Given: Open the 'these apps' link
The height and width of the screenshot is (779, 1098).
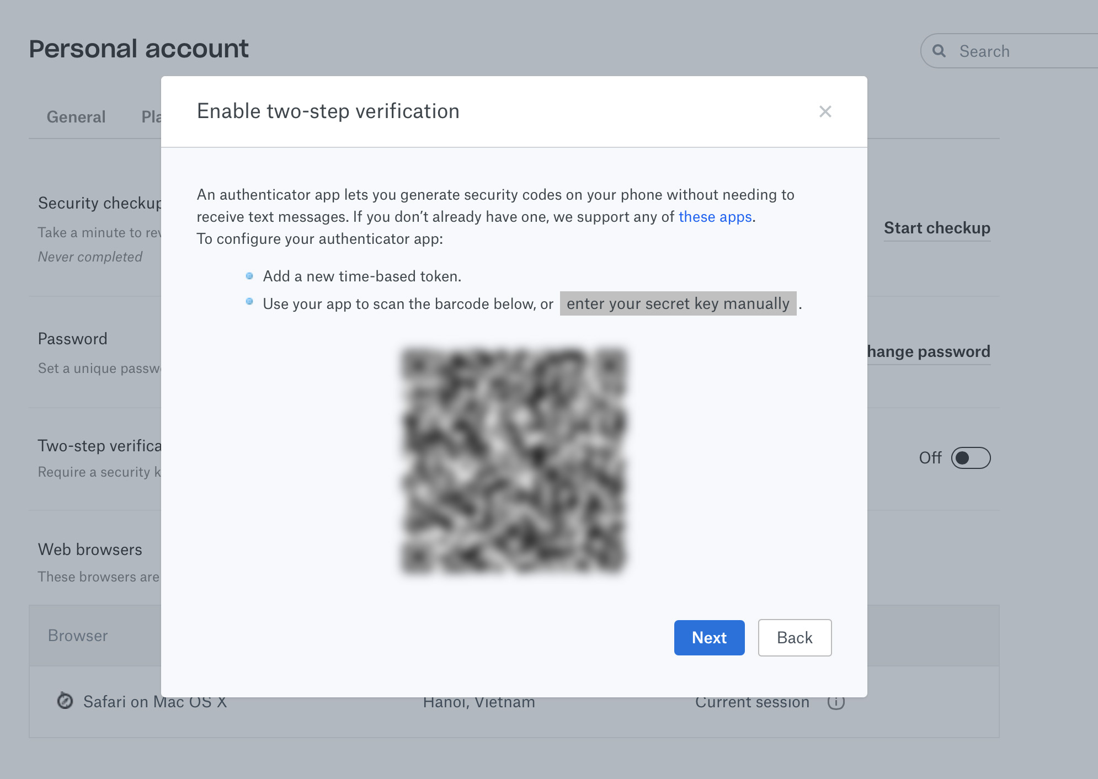Looking at the screenshot, I should pos(715,217).
